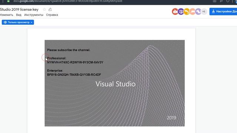Click the 2019 label in the image
This screenshot has width=237, height=133.
[x=171, y=118]
